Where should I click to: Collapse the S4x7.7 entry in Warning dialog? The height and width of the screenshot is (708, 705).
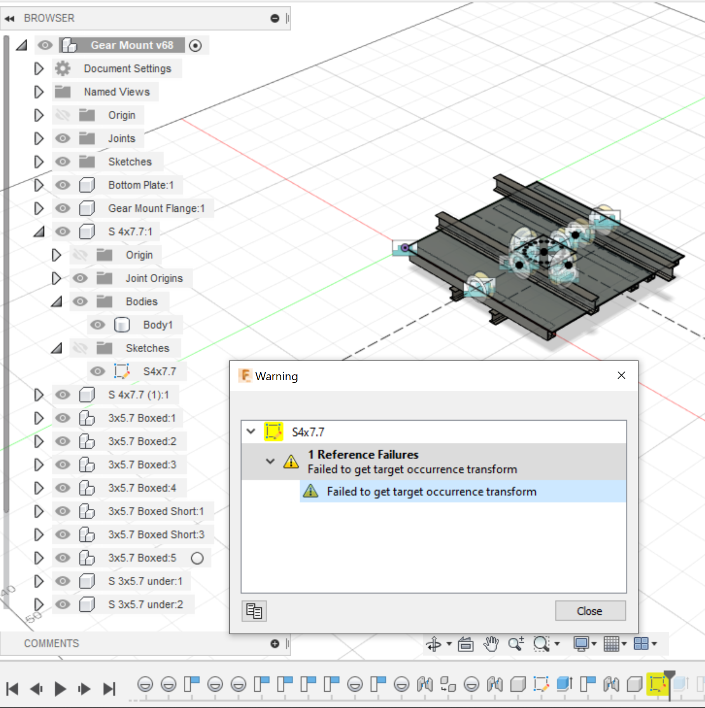pyautogui.click(x=251, y=431)
